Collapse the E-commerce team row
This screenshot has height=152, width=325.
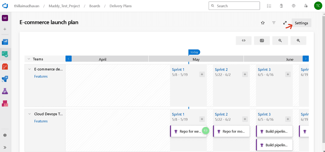29,69
